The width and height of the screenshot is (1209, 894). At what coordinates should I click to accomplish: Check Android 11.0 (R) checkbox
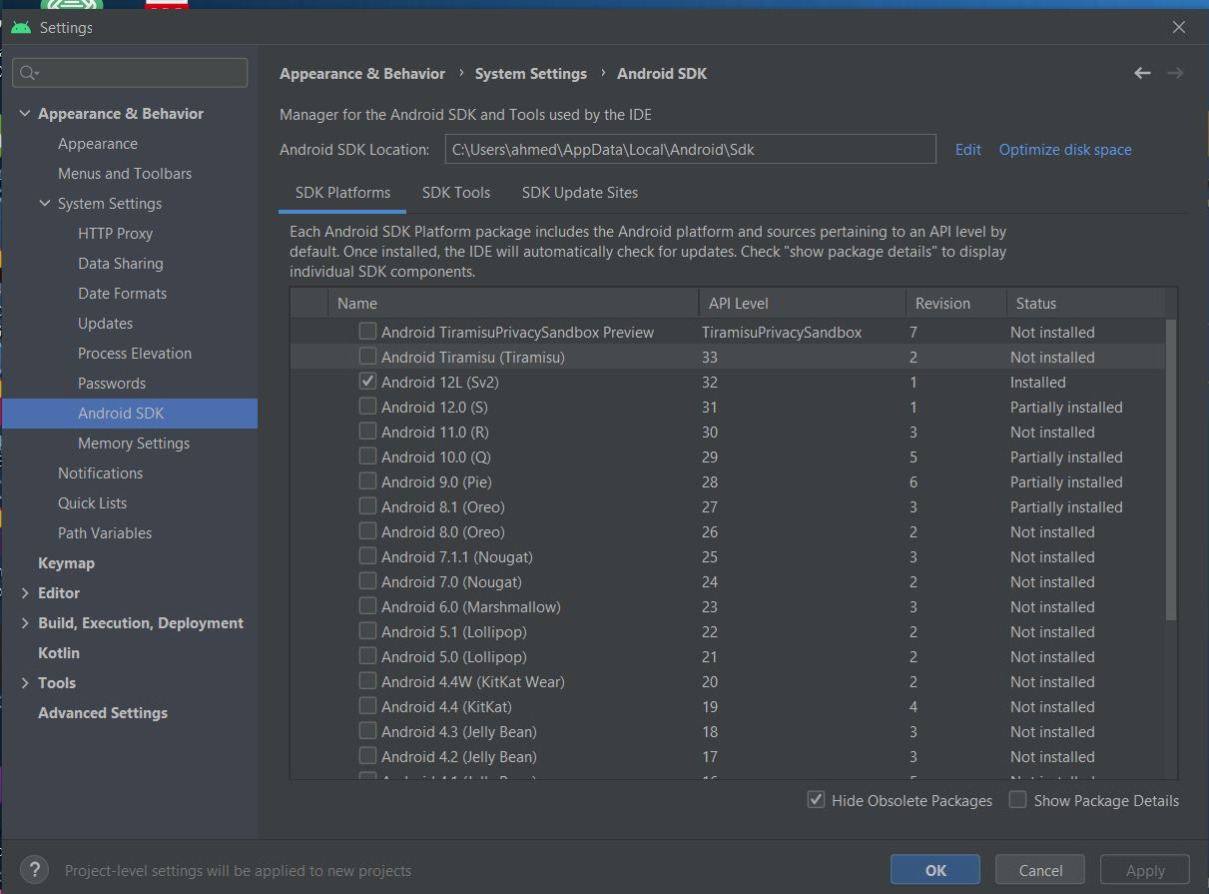tap(368, 431)
